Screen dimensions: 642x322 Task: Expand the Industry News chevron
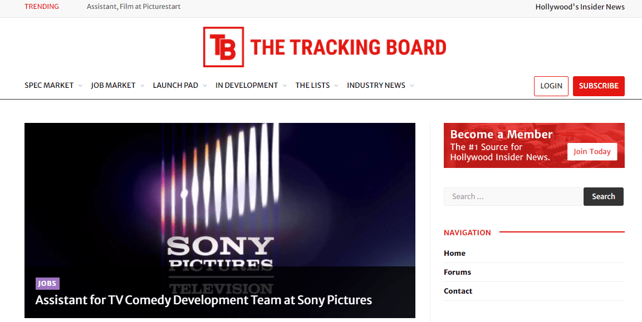(x=412, y=86)
